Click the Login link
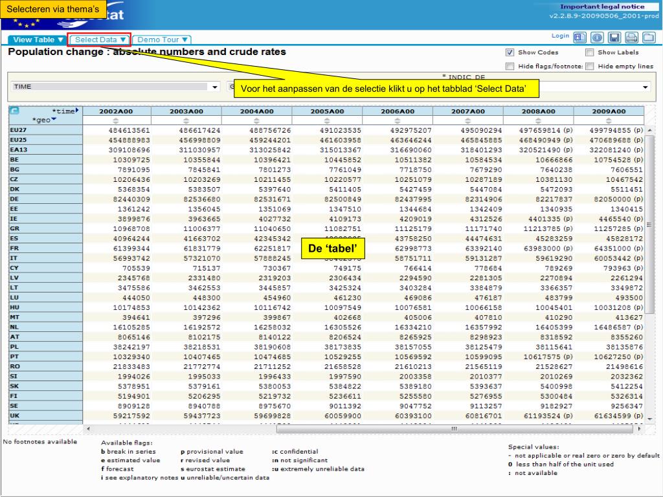This screenshot has height=497, width=663. [560, 36]
